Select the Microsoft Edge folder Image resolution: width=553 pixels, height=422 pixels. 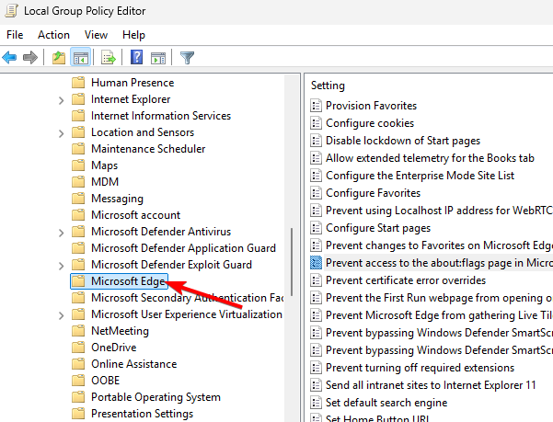[120, 281]
